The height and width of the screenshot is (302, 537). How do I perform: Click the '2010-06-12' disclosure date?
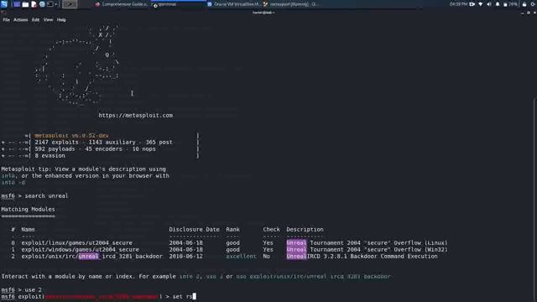click(x=185, y=256)
